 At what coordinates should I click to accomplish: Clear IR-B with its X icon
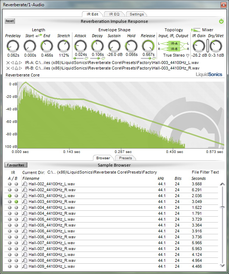coord(8,68)
